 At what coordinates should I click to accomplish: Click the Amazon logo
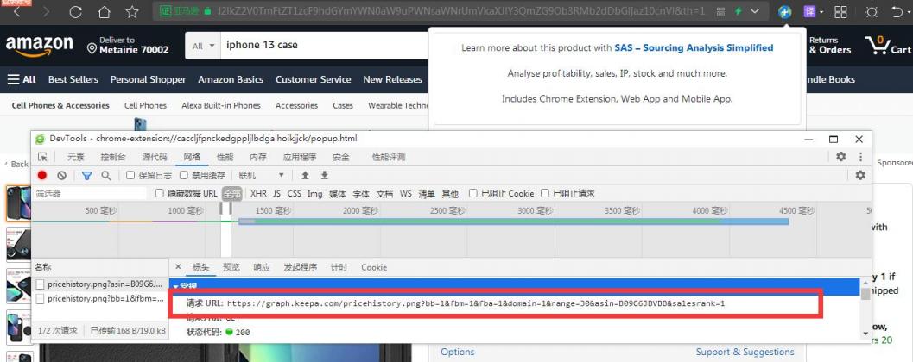tap(39, 46)
